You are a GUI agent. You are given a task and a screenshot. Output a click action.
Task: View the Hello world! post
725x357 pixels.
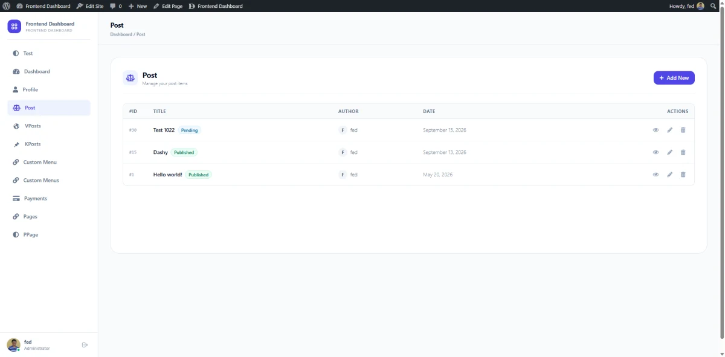[x=656, y=175]
